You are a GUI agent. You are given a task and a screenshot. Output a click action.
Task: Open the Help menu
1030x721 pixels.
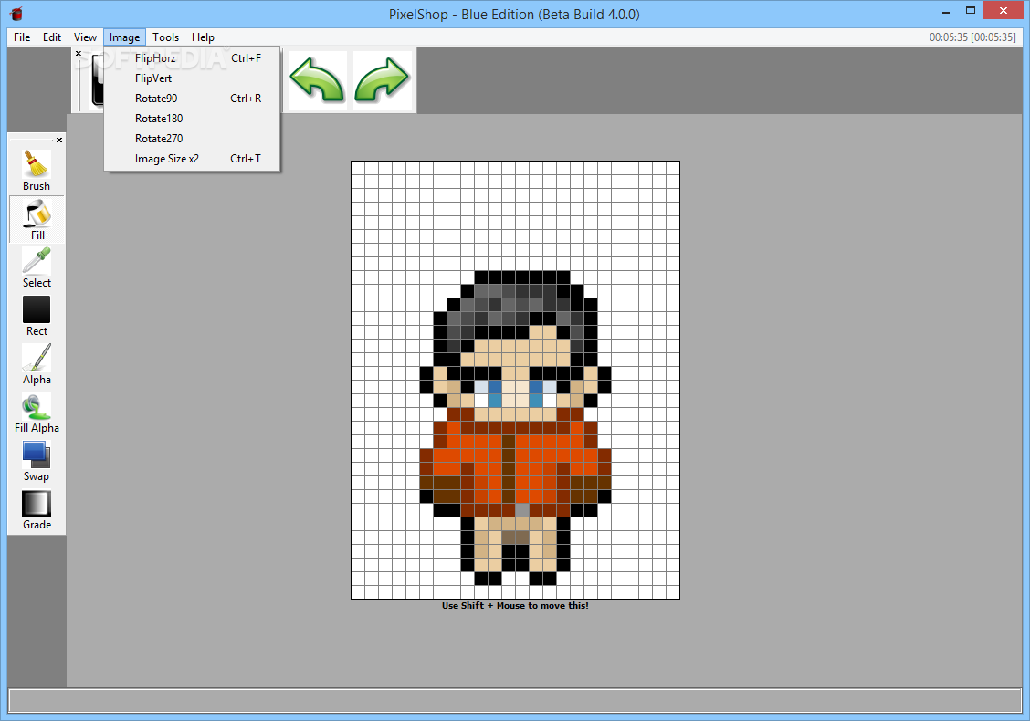[203, 37]
